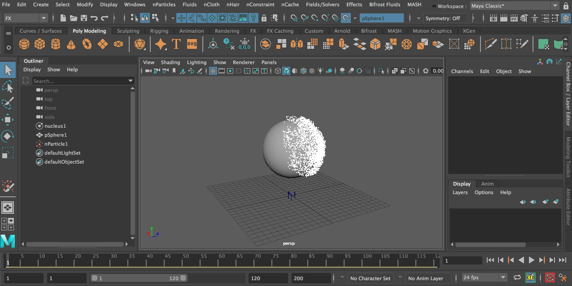This screenshot has height=286, width=572.
Task: Create a polygon sphere from the shelf
Action: pyautogui.click(x=24, y=44)
